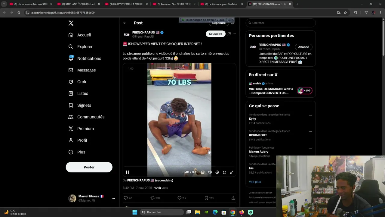Open account options next to Marvel fitness
The height and width of the screenshot is (217, 385).
coord(113,198)
